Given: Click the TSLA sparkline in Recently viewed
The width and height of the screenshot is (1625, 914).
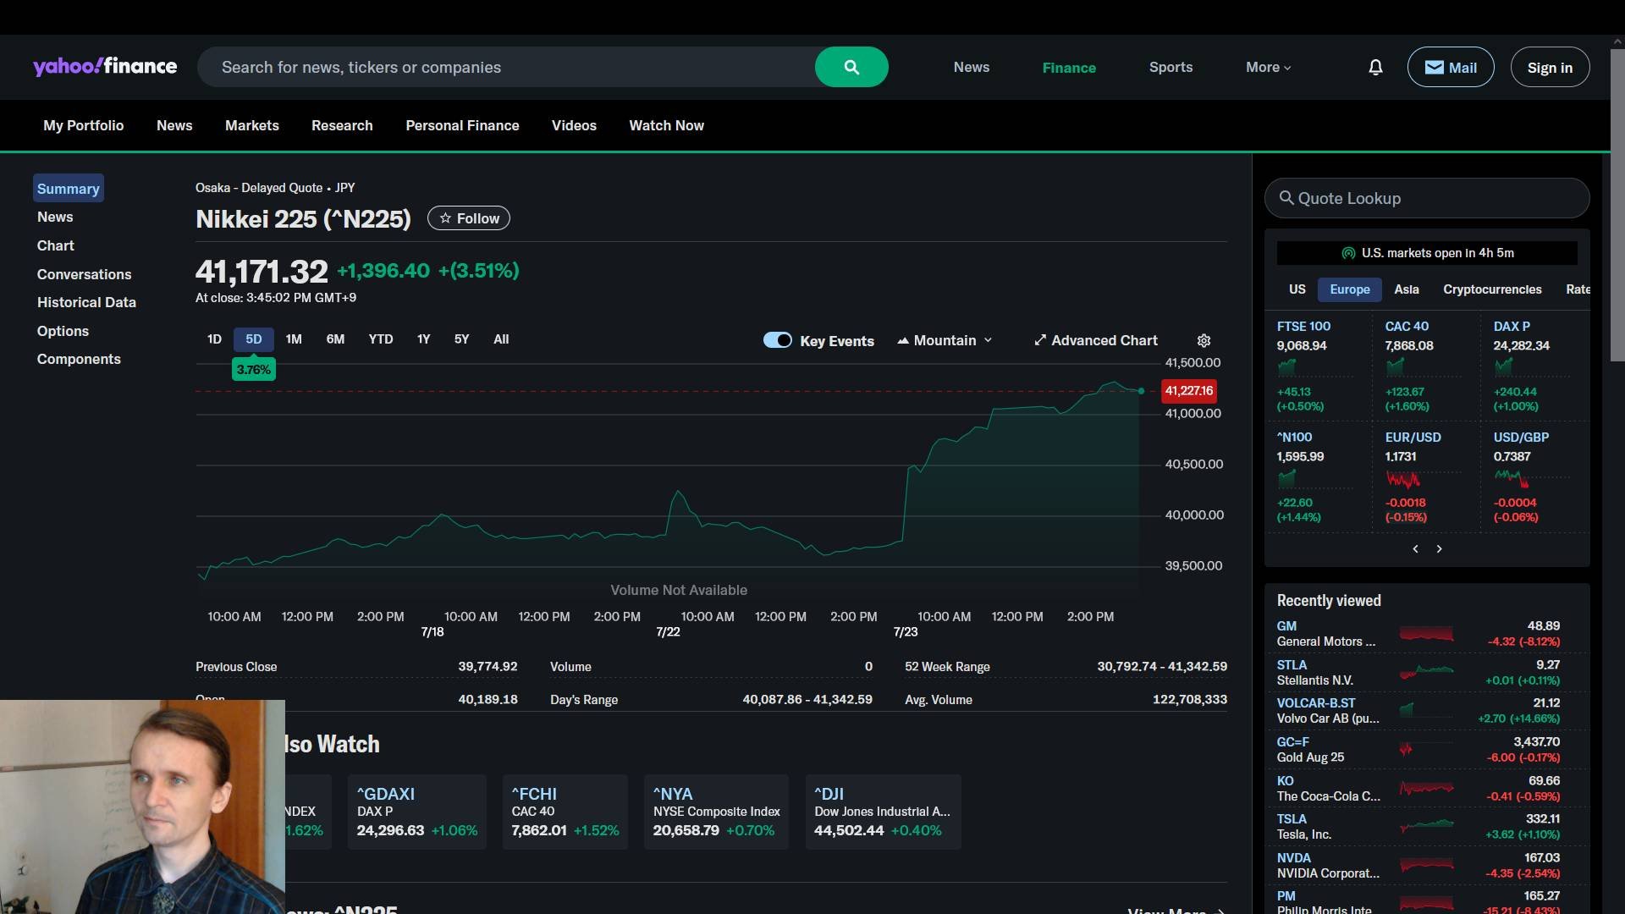Looking at the screenshot, I should [x=1426, y=826].
